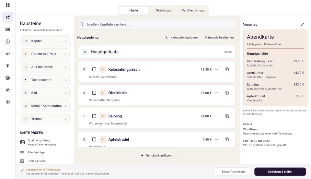311x179 pixels.
Task: Add a dish with Gericht hinzufügen
Action: point(156,155)
